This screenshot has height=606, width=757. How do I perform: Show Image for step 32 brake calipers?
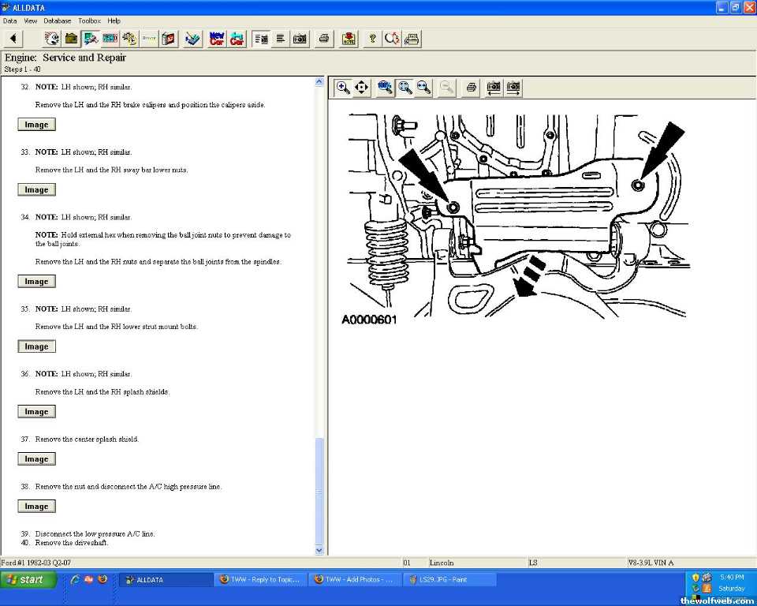coord(36,125)
